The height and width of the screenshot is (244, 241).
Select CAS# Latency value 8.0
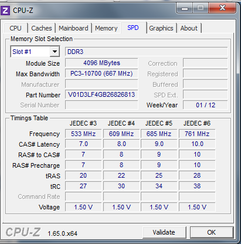click(121, 144)
